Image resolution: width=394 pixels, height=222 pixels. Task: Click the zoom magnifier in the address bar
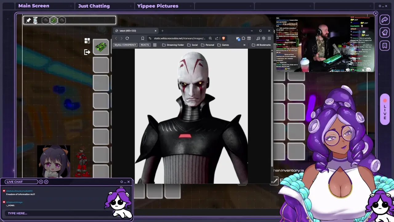pos(210,38)
